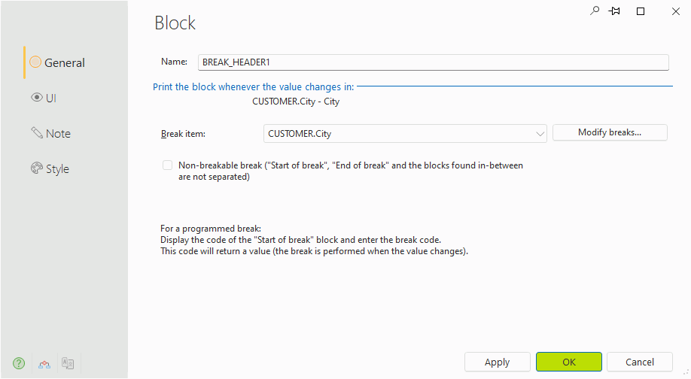Click the pin window icon

614,11
